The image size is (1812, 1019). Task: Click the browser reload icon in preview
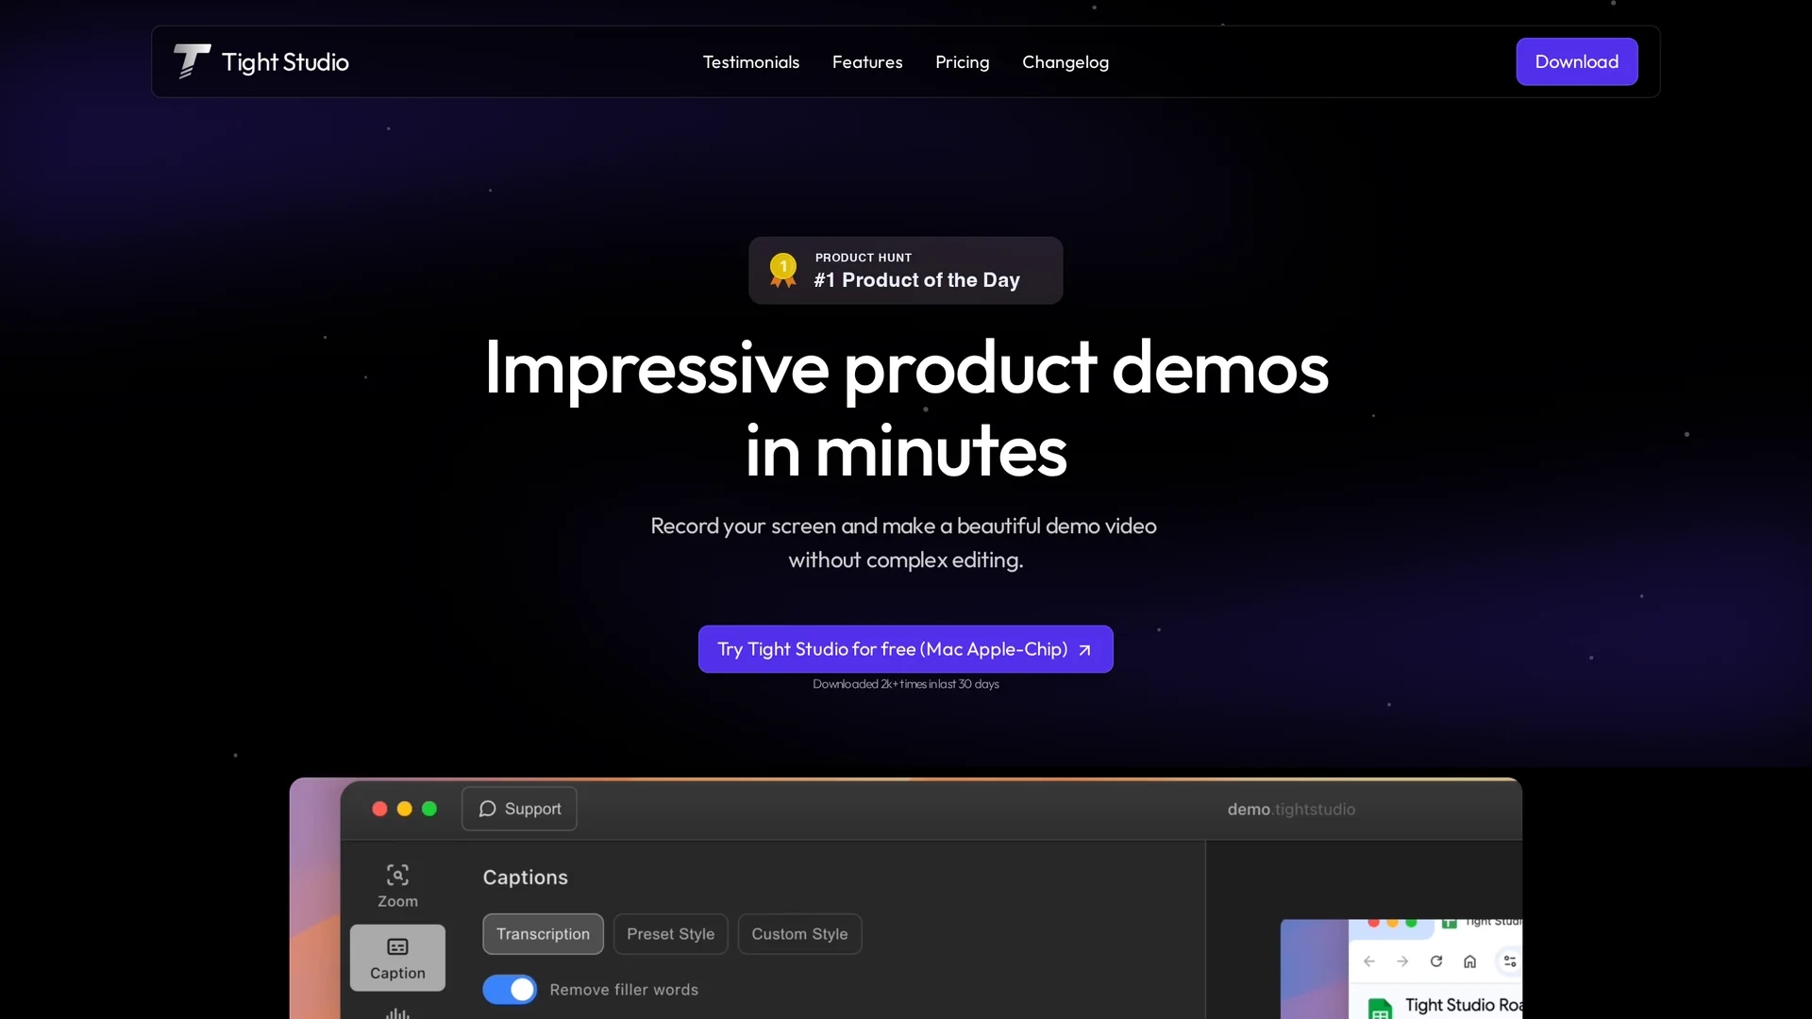[1436, 961]
